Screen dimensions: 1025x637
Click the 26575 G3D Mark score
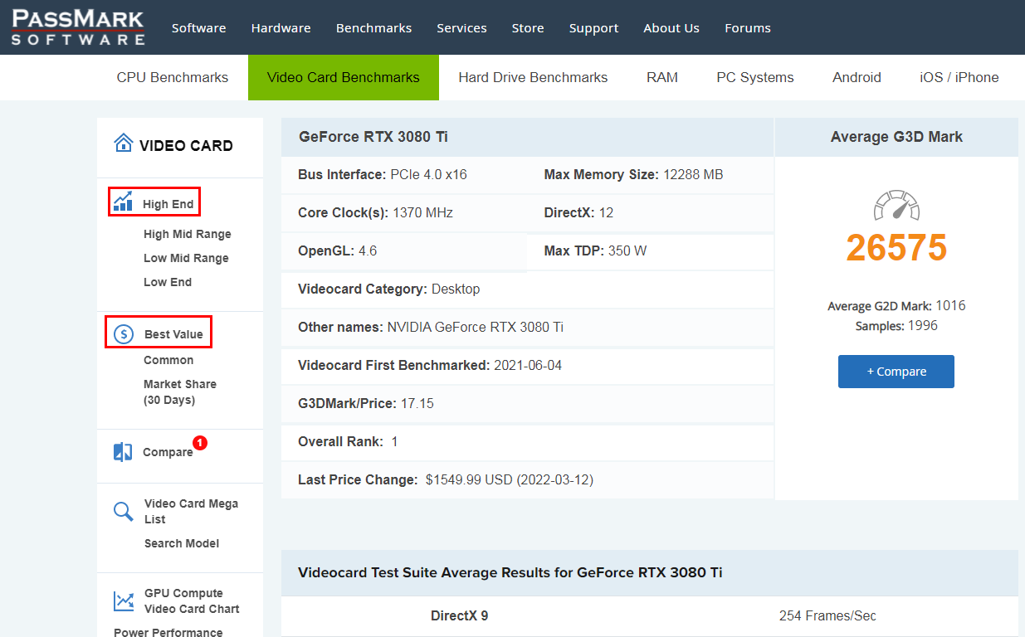896,248
